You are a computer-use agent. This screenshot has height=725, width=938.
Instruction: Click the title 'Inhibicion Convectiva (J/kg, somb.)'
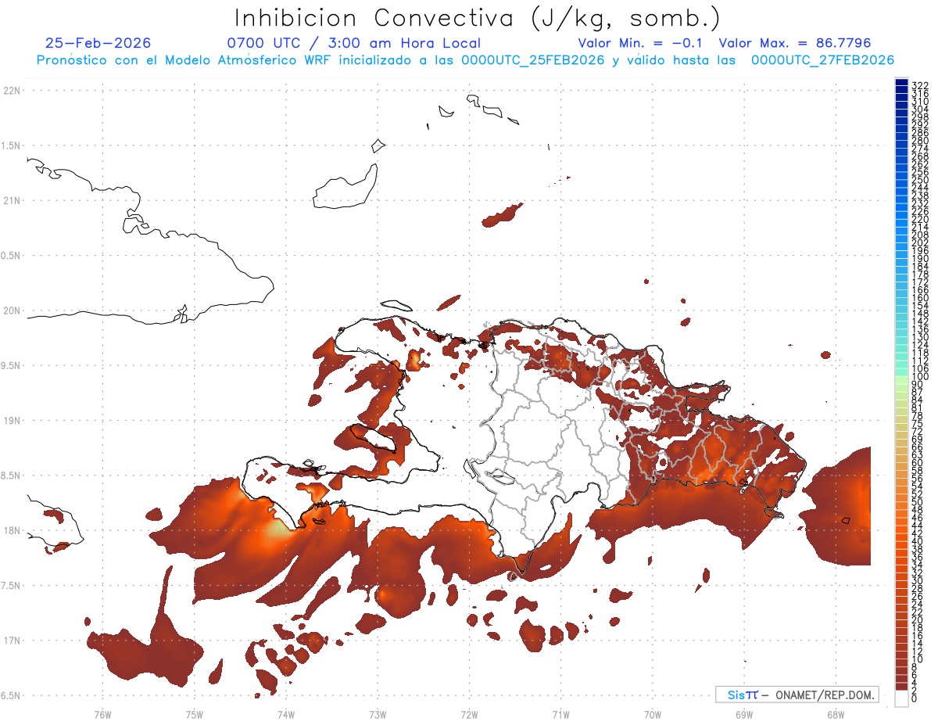pyautogui.click(x=478, y=19)
